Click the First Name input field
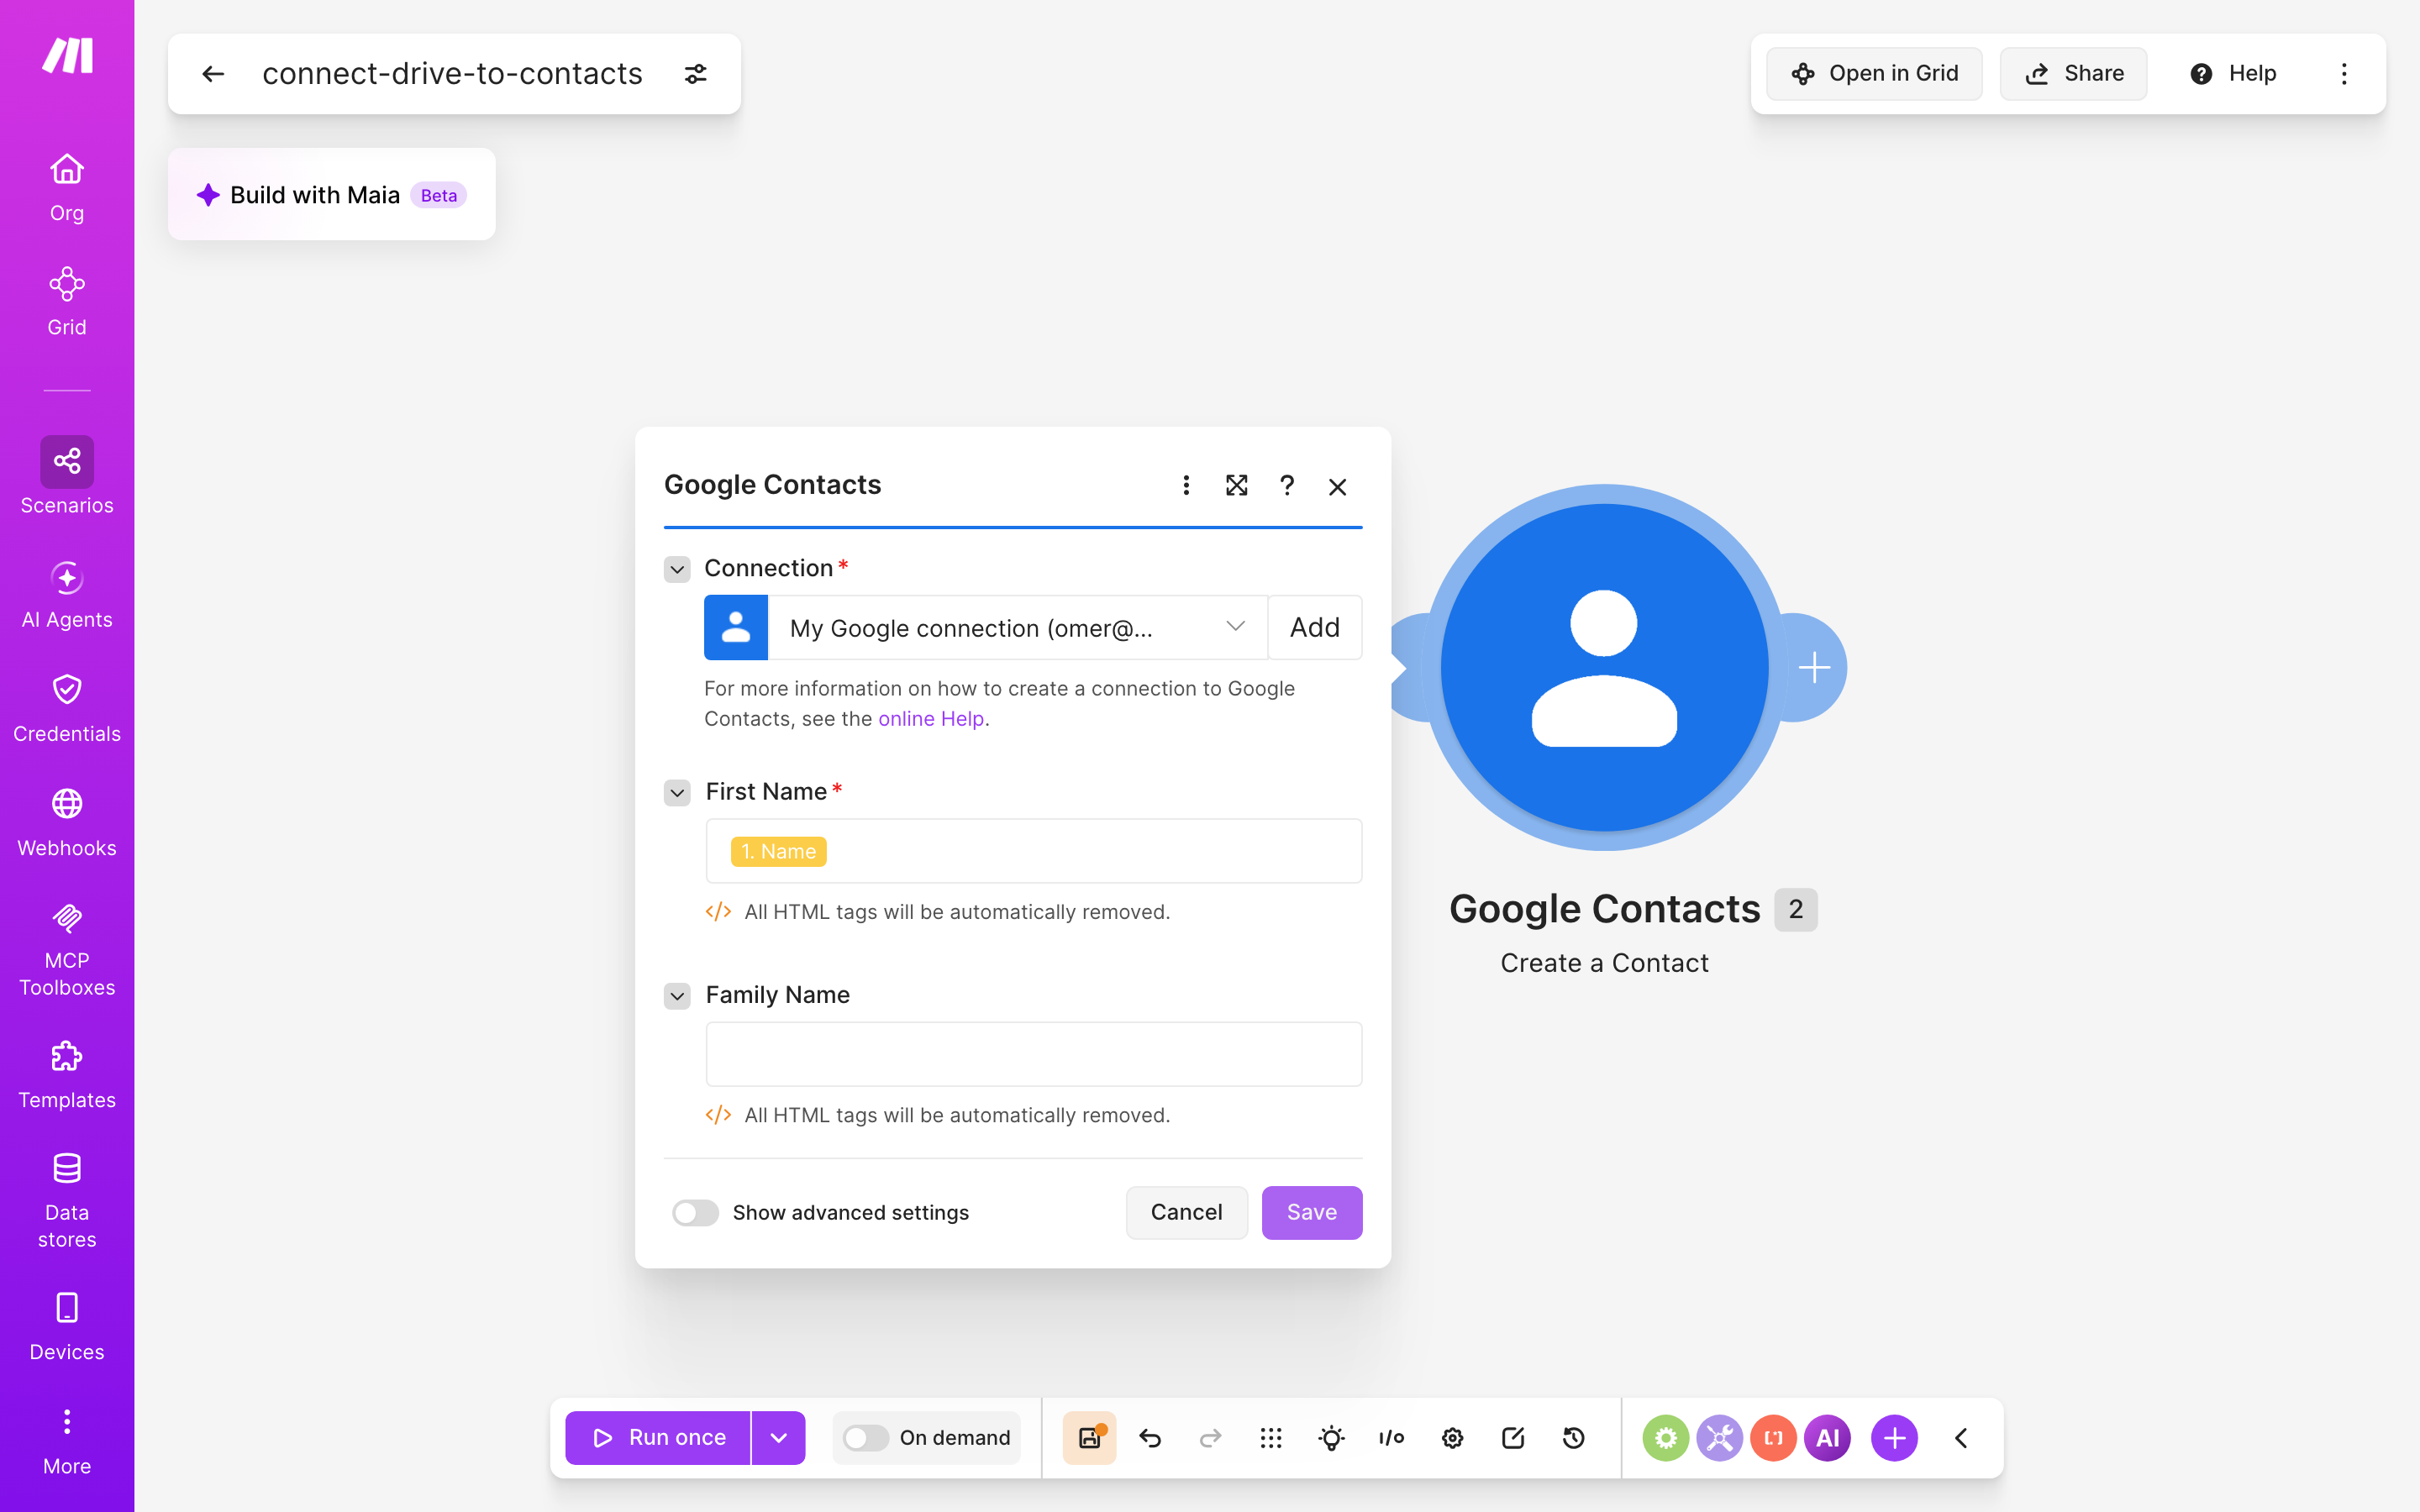This screenshot has height=1512, width=2420. point(1034,851)
